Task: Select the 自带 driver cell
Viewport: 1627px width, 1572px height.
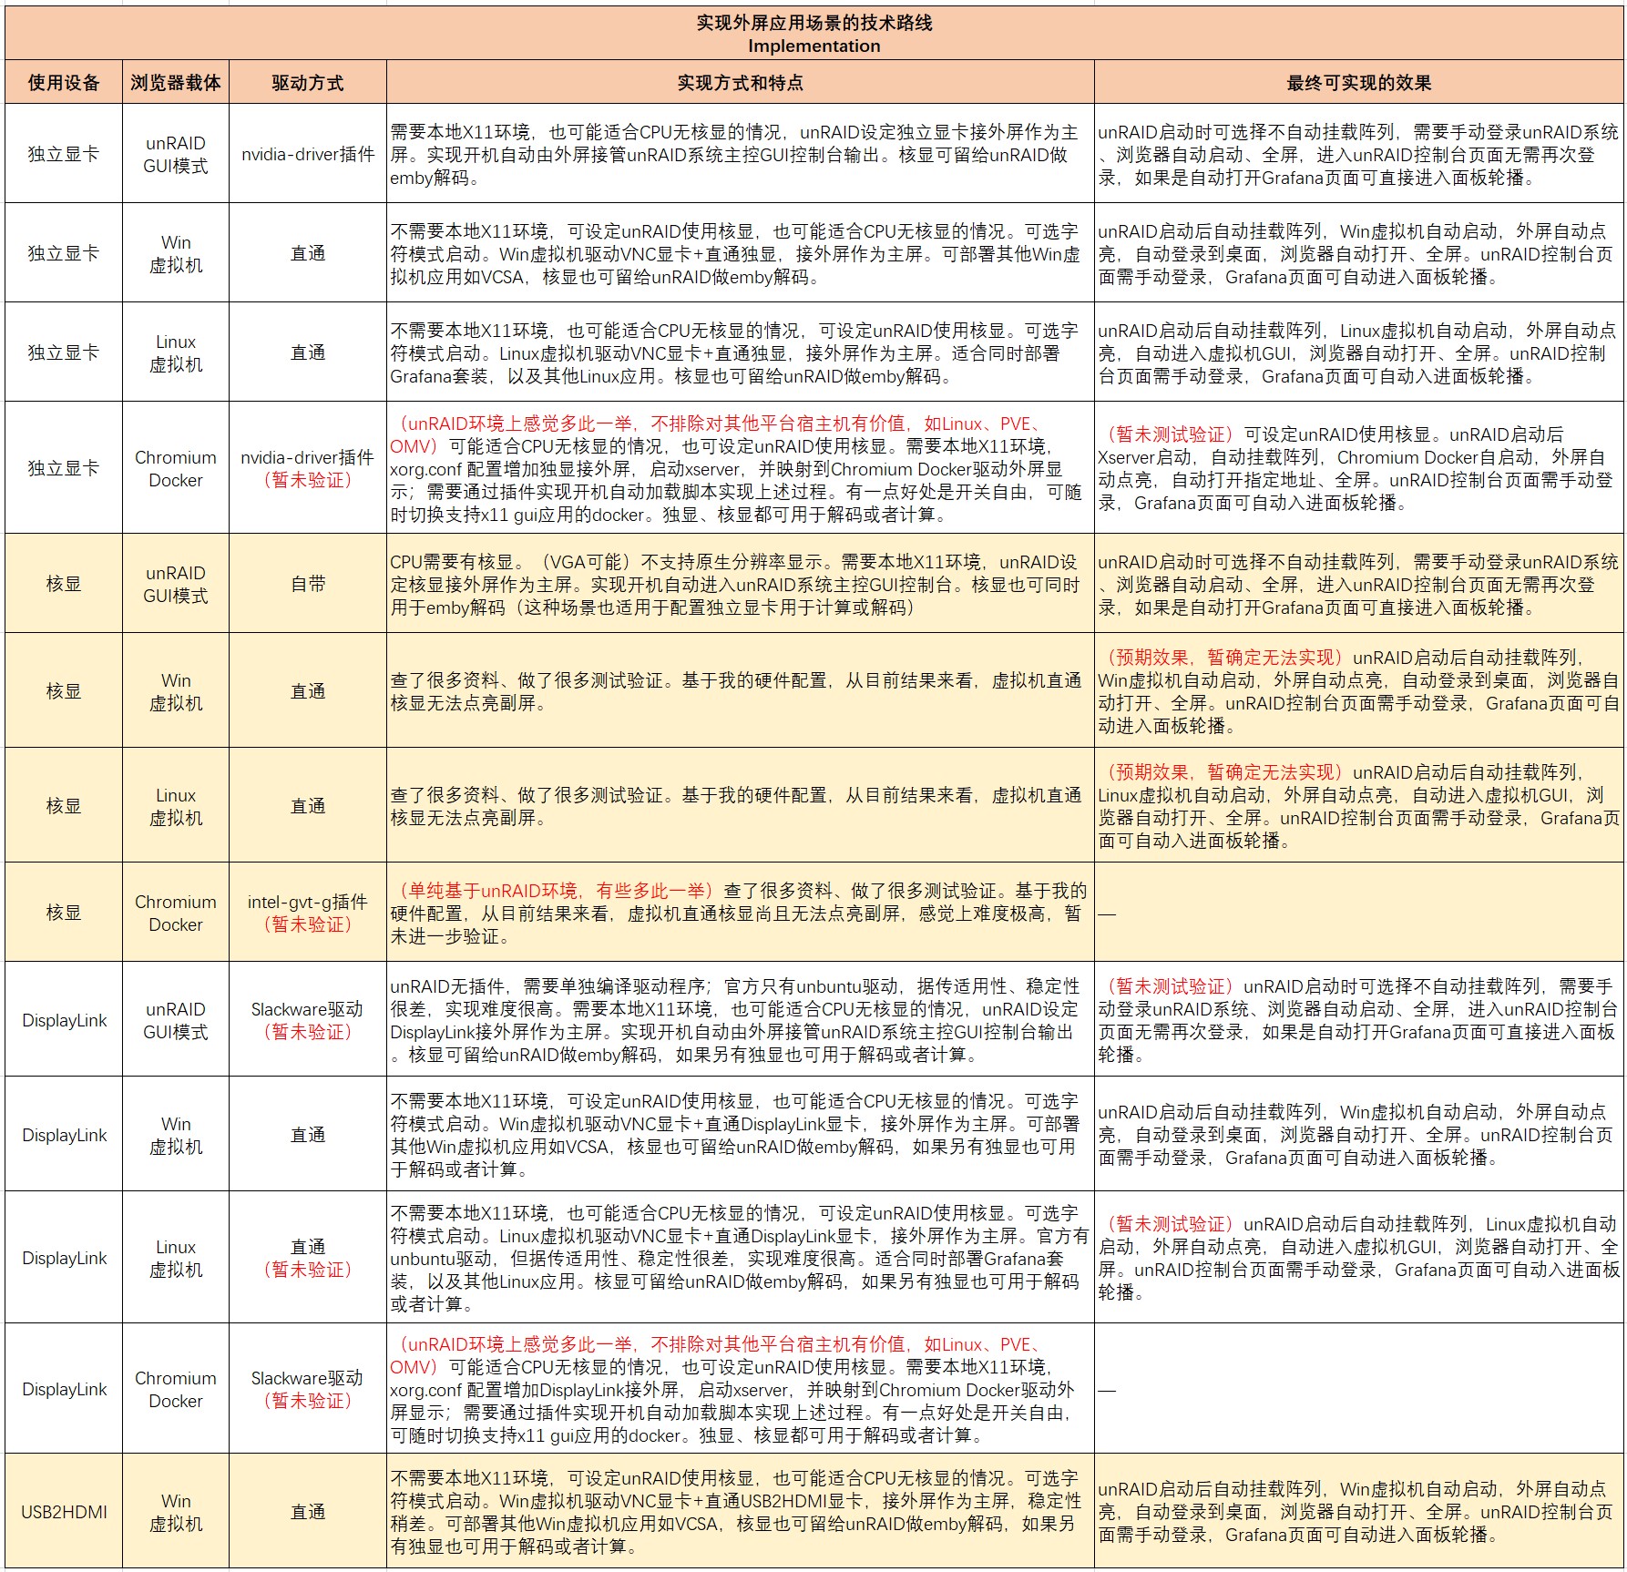Action: pos(307,584)
